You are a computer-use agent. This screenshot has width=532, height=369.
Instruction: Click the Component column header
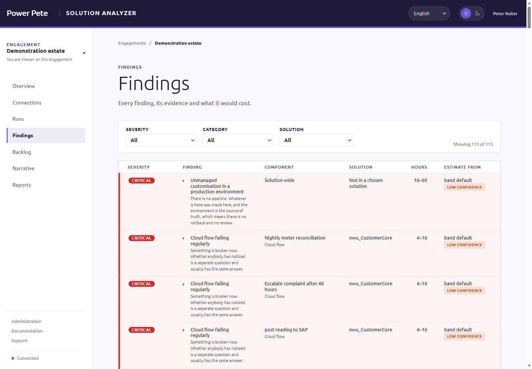click(279, 167)
